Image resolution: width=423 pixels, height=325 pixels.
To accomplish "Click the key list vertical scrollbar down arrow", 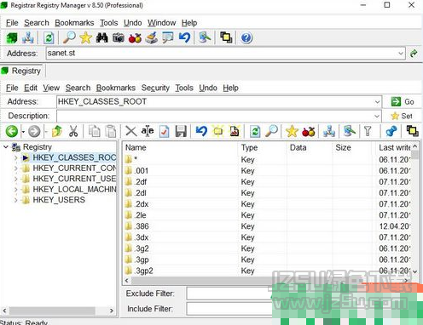I will [414, 271].
